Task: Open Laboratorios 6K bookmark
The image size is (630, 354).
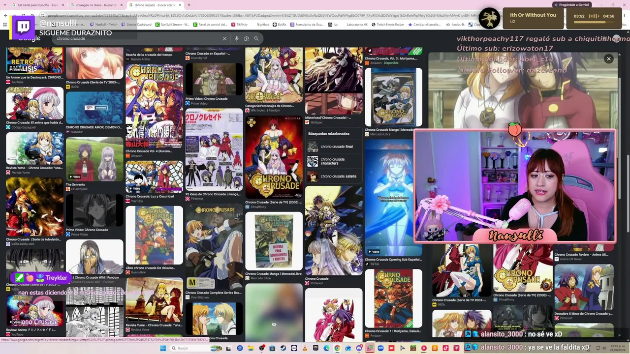Action: click(x=357, y=24)
